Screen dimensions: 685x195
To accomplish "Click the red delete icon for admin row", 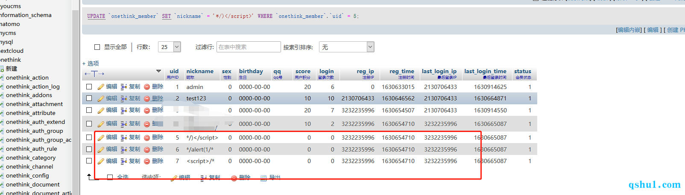I will [147, 87].
